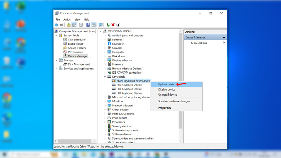Screen dimensions: 281x158
Task: Click device list scrollbar down arrow
Action: 180,141
